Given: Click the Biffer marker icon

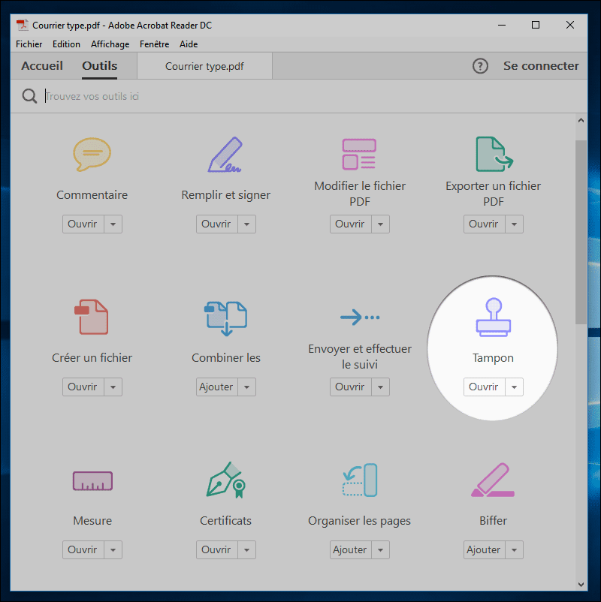Looking at the screenshot, I should [493, 480].
